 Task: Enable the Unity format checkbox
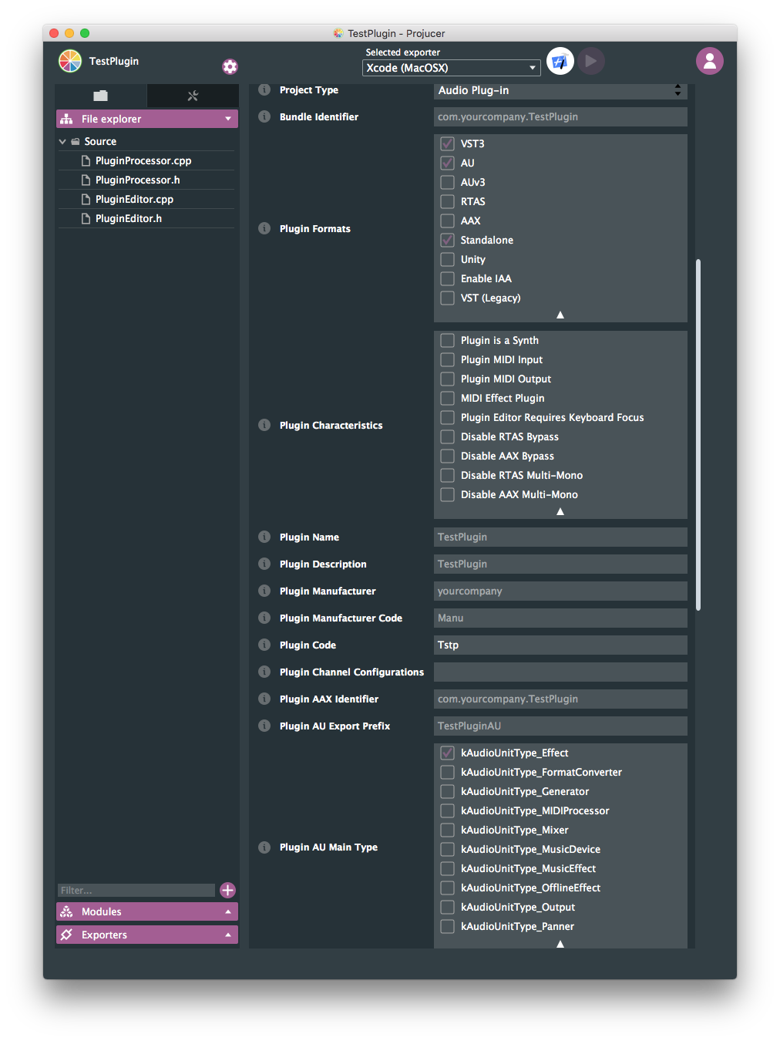coord(447,259)
